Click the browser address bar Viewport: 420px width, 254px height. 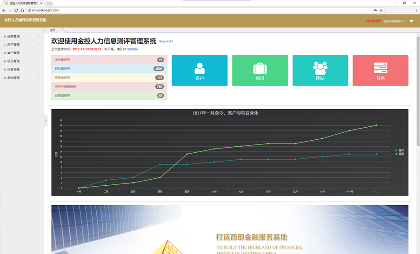click(186, 10)
